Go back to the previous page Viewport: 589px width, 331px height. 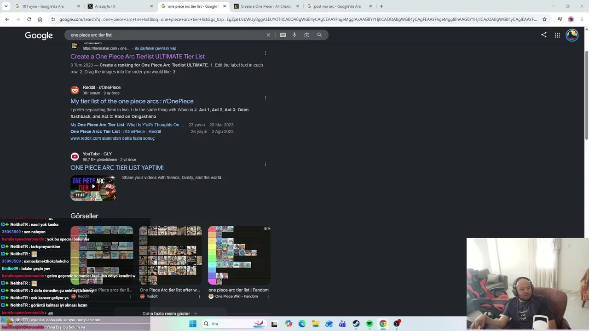7,19
